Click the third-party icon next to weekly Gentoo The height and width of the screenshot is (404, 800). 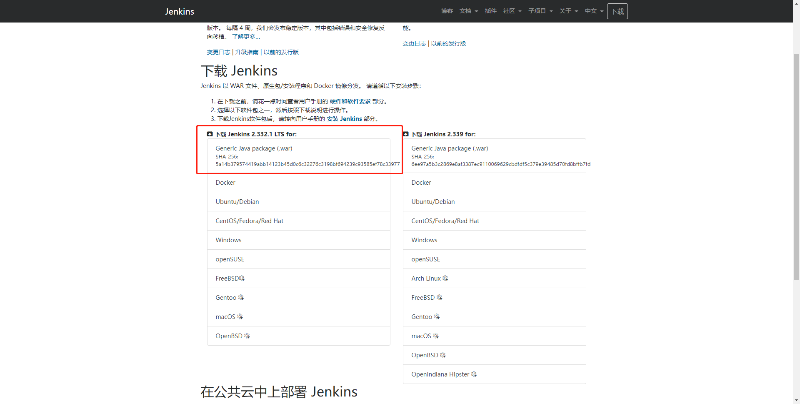click(437, 316)
